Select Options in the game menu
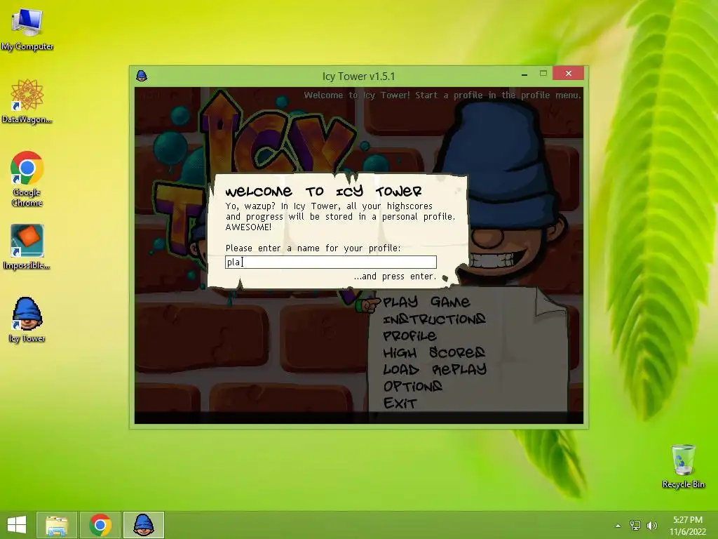This screenshot has width=718, height=539. (412, 387)
